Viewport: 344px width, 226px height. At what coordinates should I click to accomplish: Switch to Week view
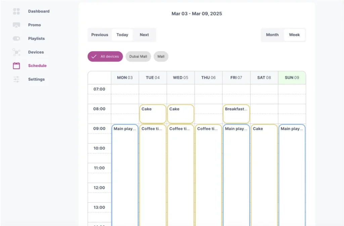point(294,35)
